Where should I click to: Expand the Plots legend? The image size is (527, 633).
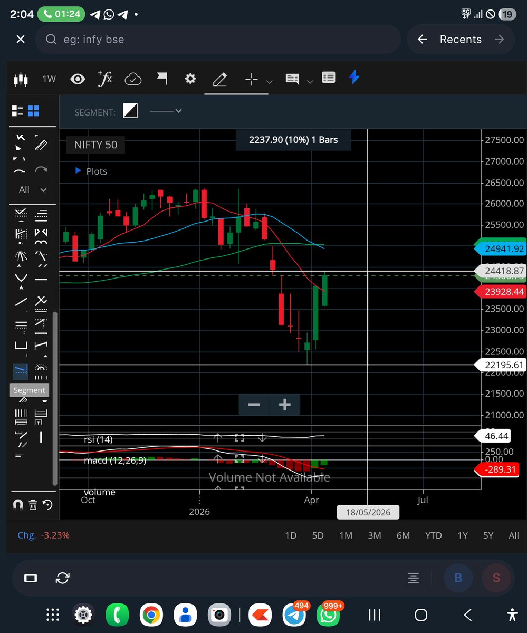tap(91, 171)
